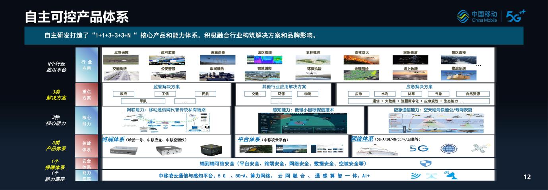548x190 pixels.
Task: Click the 政府 box under 监管解决方案
Action: click(123, 94)
